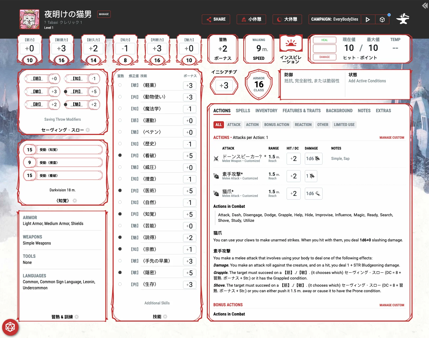Collapse the sidebar with double chevron
This screenshot has height=338, width=429.
[x=425, y=6]
